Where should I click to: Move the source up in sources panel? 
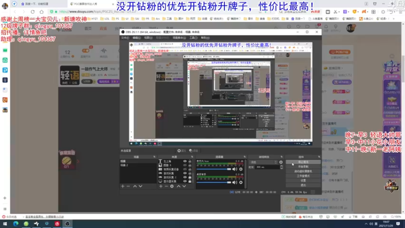click(179, 186)
